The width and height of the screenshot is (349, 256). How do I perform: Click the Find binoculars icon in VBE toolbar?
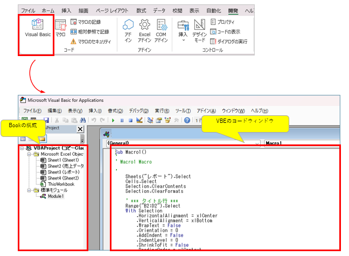[82, 120]
